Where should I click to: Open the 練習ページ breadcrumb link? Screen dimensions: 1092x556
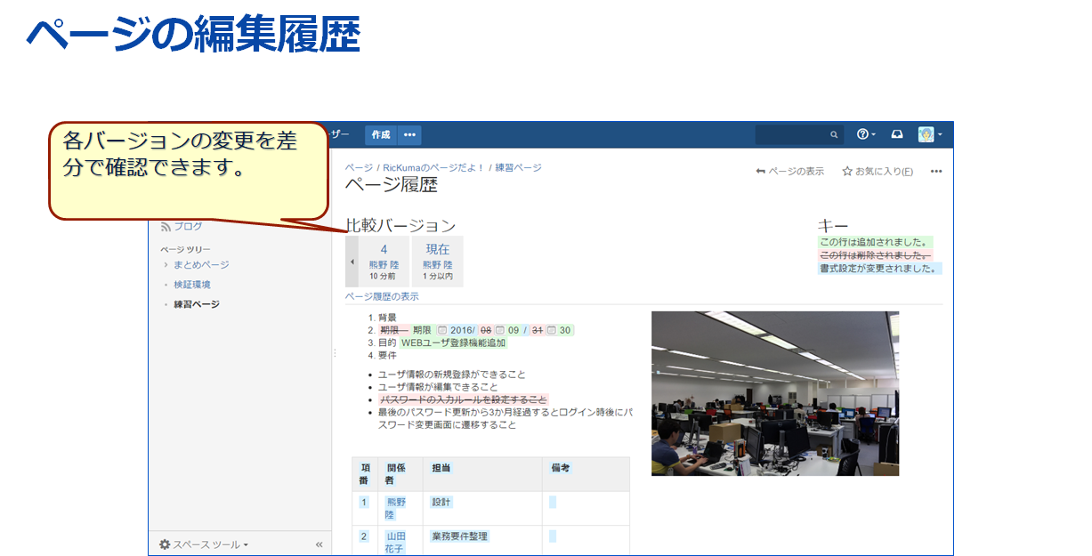pos(518,167)
